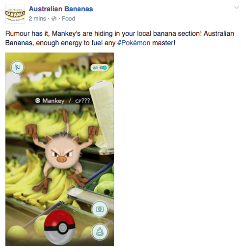Click the CP??? combat power label
The height and width of the screenshot is (252, 241).
(x=82, y=101)
